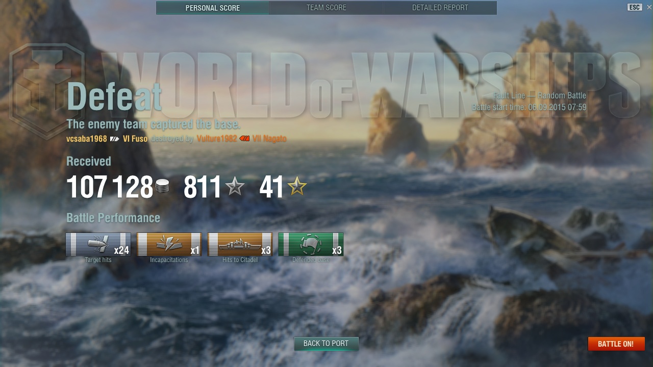Click the Defended base ribbon icon

[311, 245]
